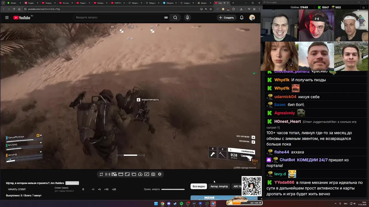Open the YouTube hamburger guide menu

[x=7, y=18]
